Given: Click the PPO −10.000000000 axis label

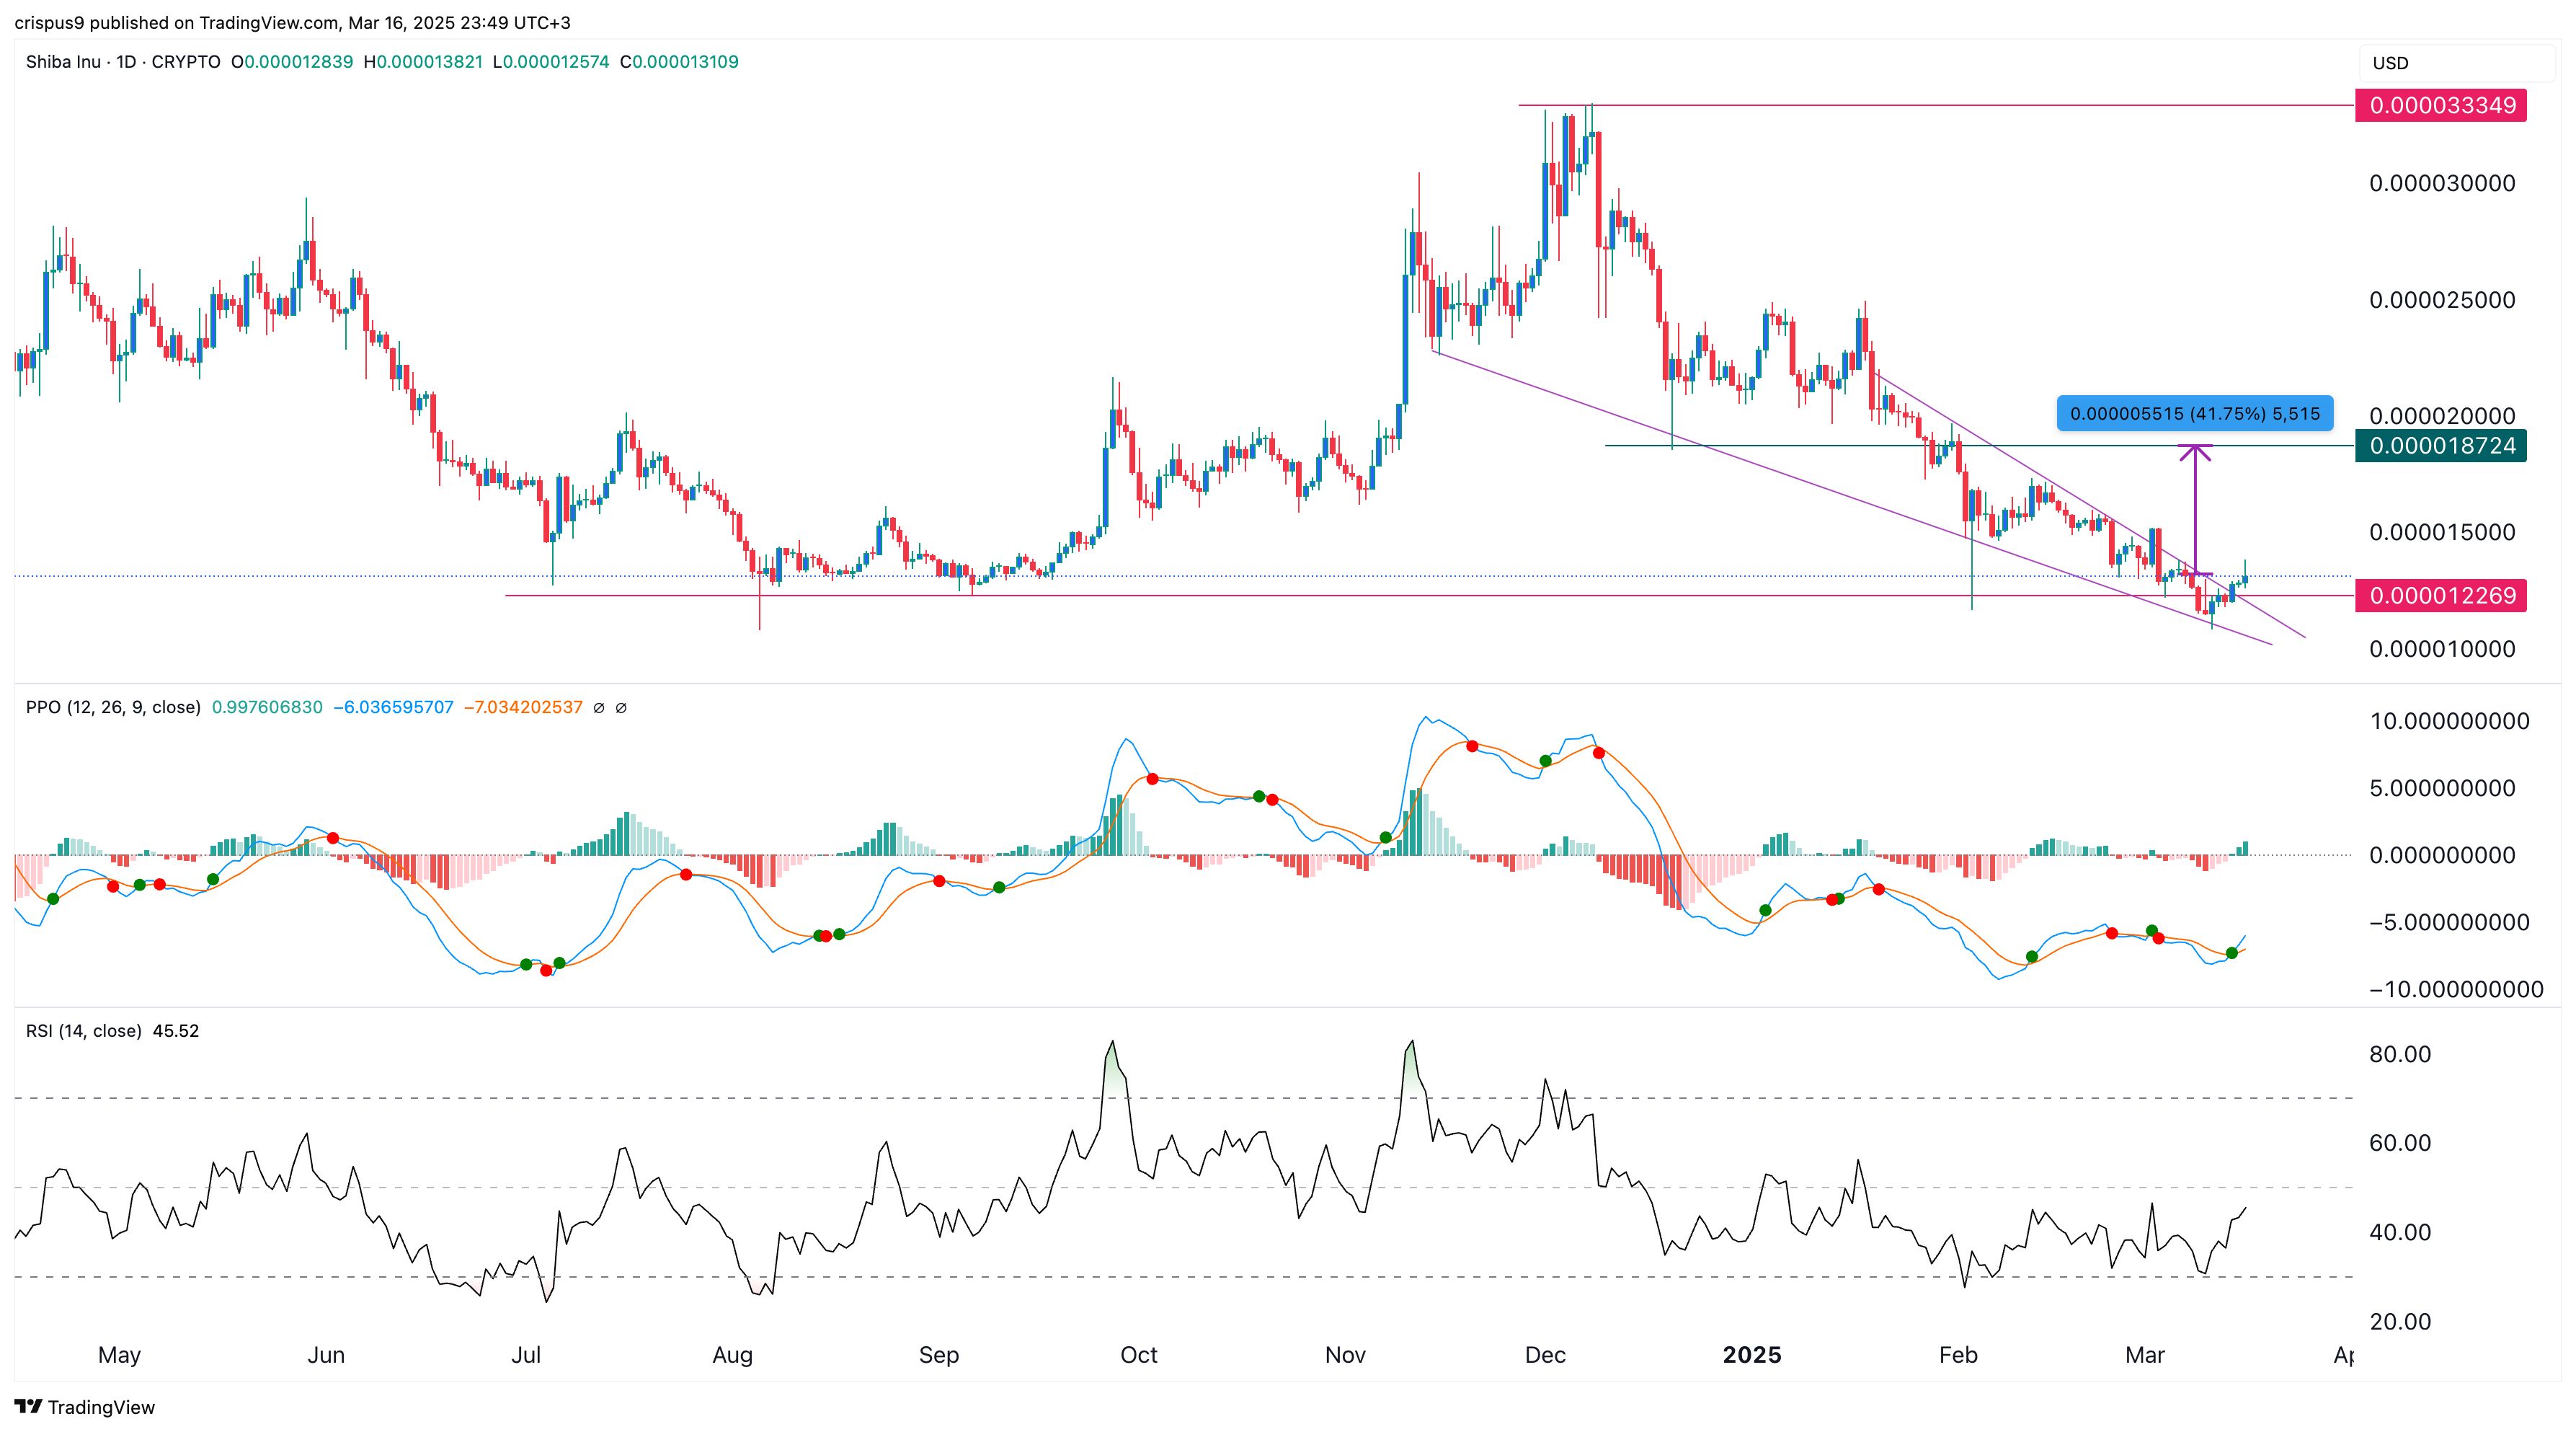Looking at the screenshot, I should pos(2456,990).
